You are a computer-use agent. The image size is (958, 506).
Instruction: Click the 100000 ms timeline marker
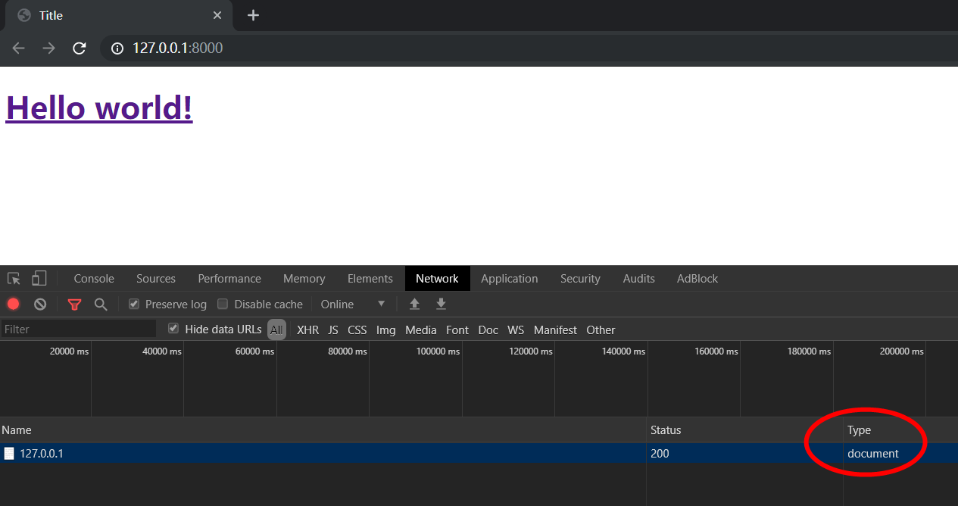tap(438, 351)
